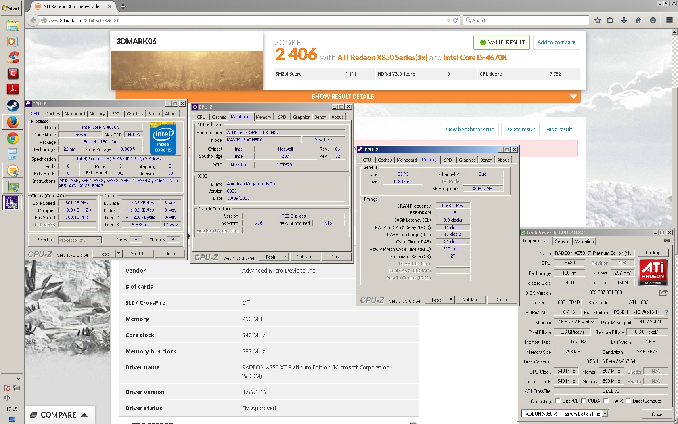Open the Firefox chat bubble icon
Viewport: 678px width, 424px height.
653,20
